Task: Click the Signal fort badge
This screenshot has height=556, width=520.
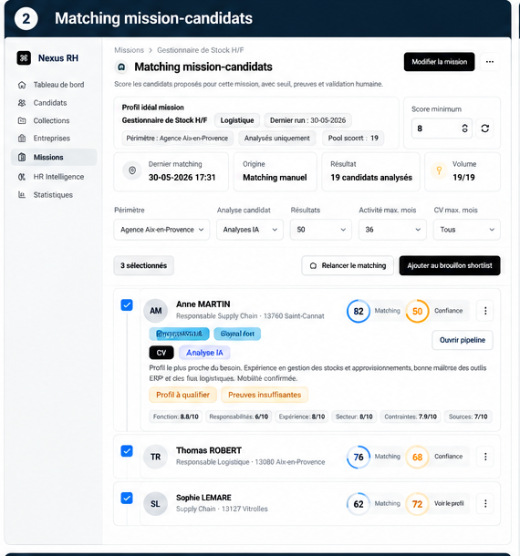Action: click(237, 334)
